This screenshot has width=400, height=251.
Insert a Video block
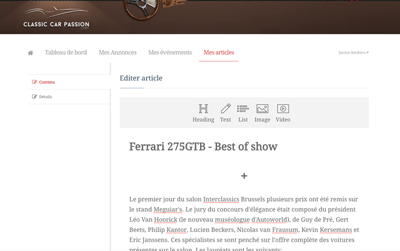283,113
